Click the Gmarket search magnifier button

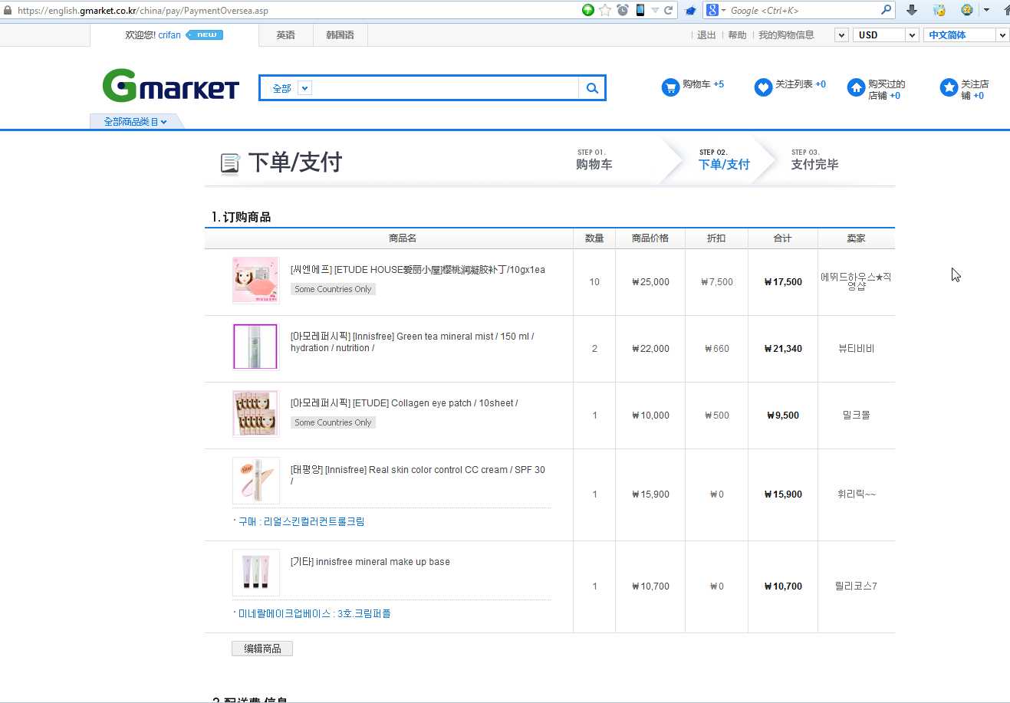tap(592, 88)
